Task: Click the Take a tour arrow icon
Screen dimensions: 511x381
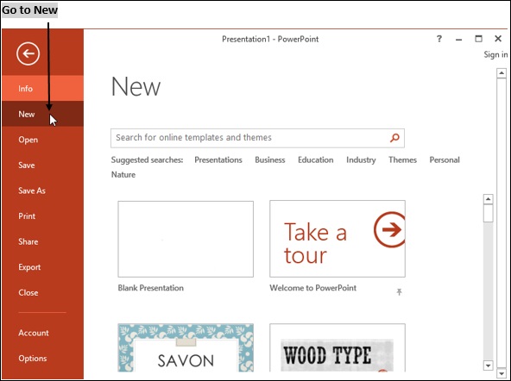Action: [x=390, y=229]
